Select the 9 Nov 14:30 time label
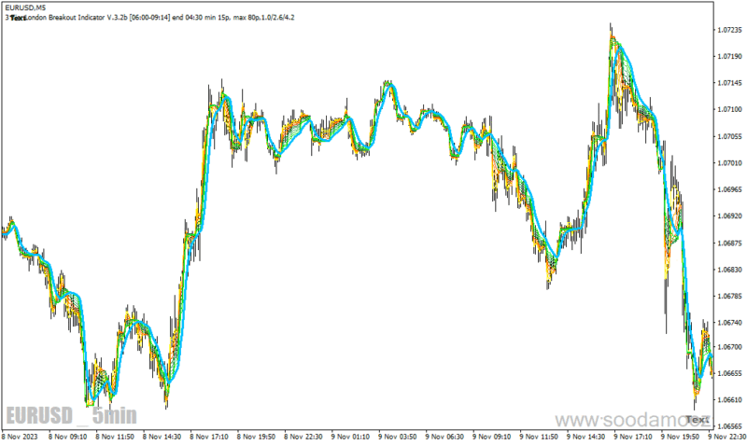 pos(586,437)
